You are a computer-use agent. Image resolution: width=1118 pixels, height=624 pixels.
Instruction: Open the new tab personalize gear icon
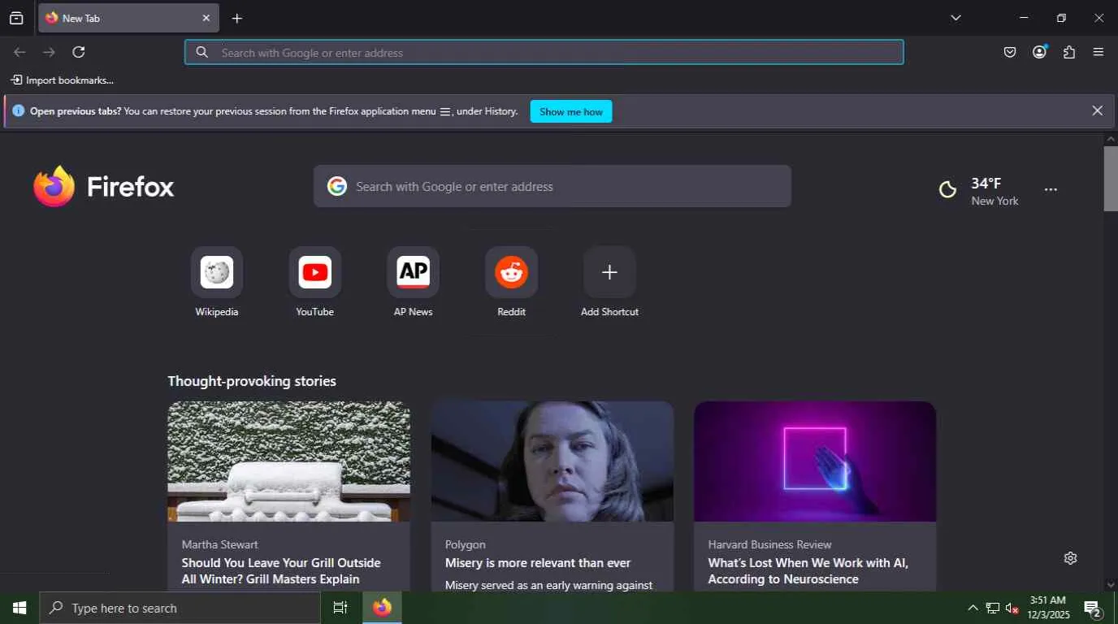tap(1070, 558)
